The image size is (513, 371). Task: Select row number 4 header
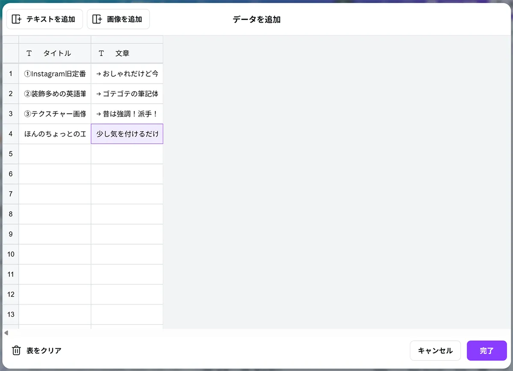(x=11, y=134)
